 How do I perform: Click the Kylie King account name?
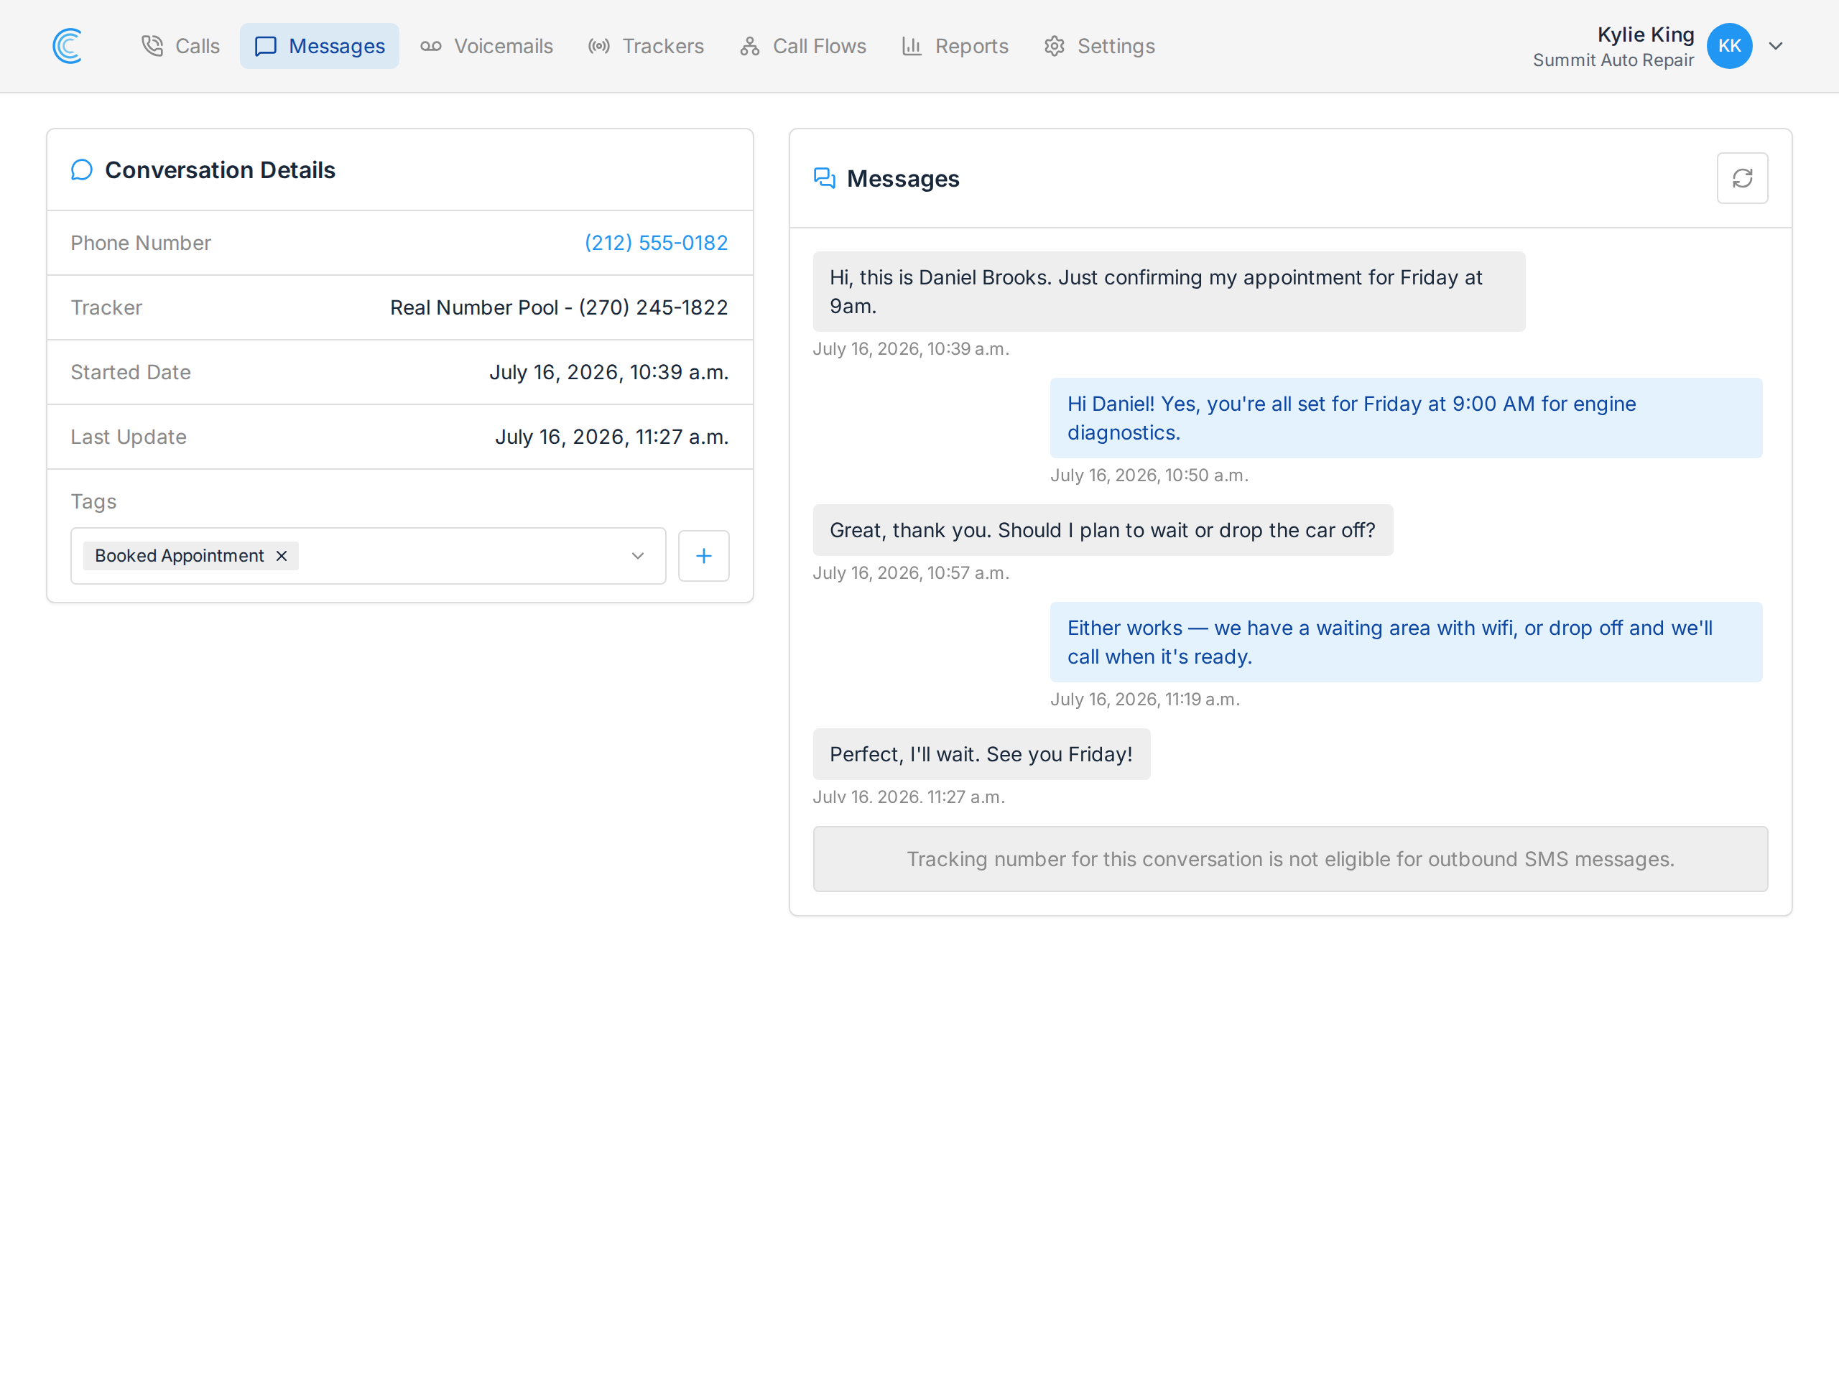1645,34
